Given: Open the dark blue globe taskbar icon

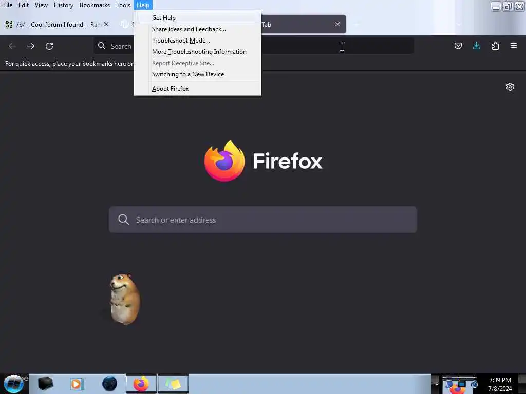Looking at the screenshot, I should [110, 384].
